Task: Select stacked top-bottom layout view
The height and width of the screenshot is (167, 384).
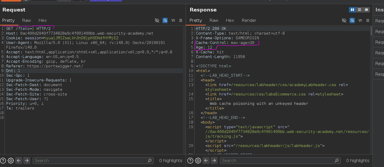Action: pyautogui.click(x=359, y=10)
